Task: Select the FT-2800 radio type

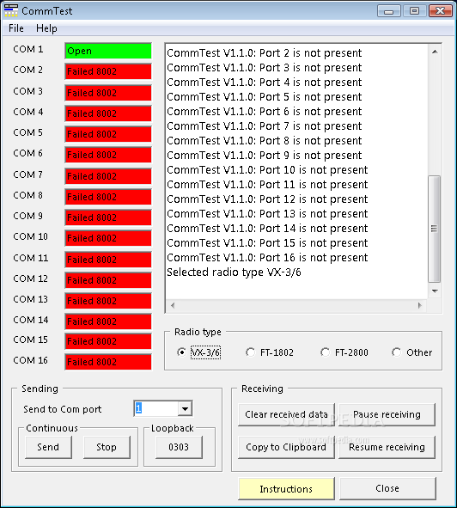Action: coord(344,352)
